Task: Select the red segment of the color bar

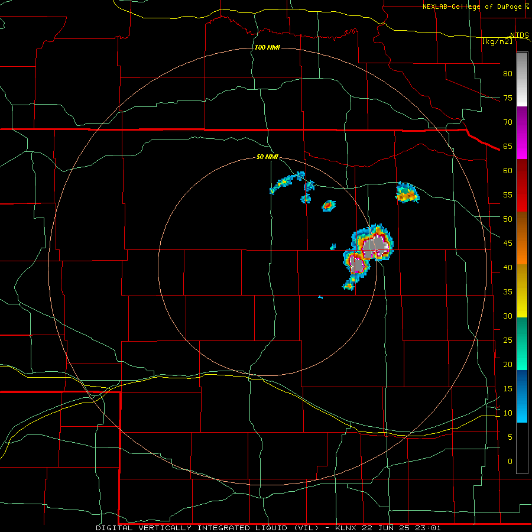Action: click(x=522, y=186)
